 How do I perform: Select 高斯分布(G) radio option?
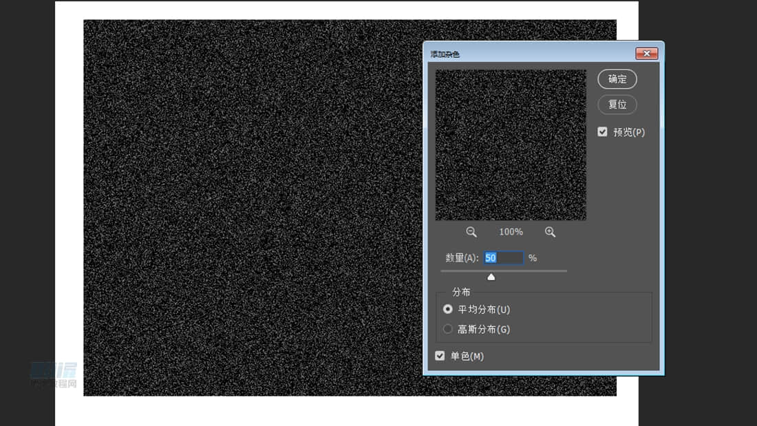point(447,330)
